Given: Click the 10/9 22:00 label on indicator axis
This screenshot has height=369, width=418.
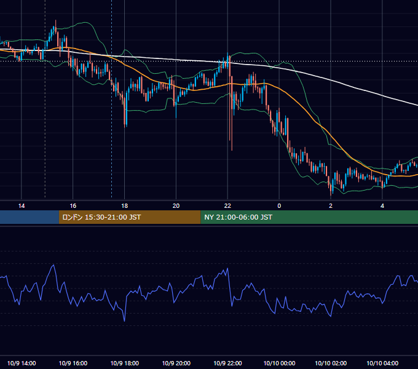Looking at the screenshot, I should (x=227, y=363).
